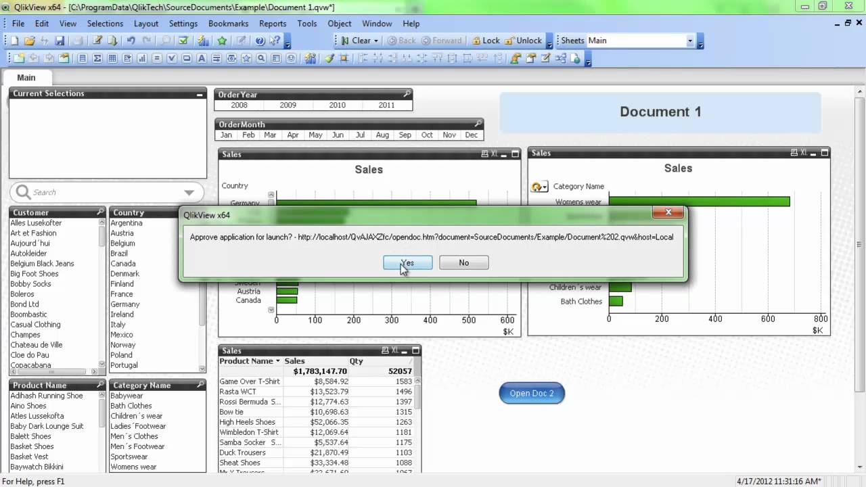Click the Create Text Object 'A' icon
This screenshot has width=866, height=487.
tap(202, 58)
